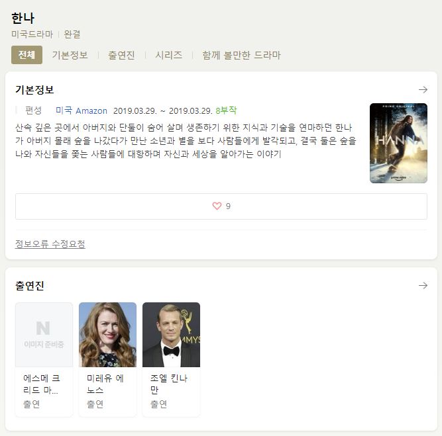This screenshot has height=436, width=442.
Task: Open the 함께 볼만한 드라마 tab
Action: coord(241,55)
